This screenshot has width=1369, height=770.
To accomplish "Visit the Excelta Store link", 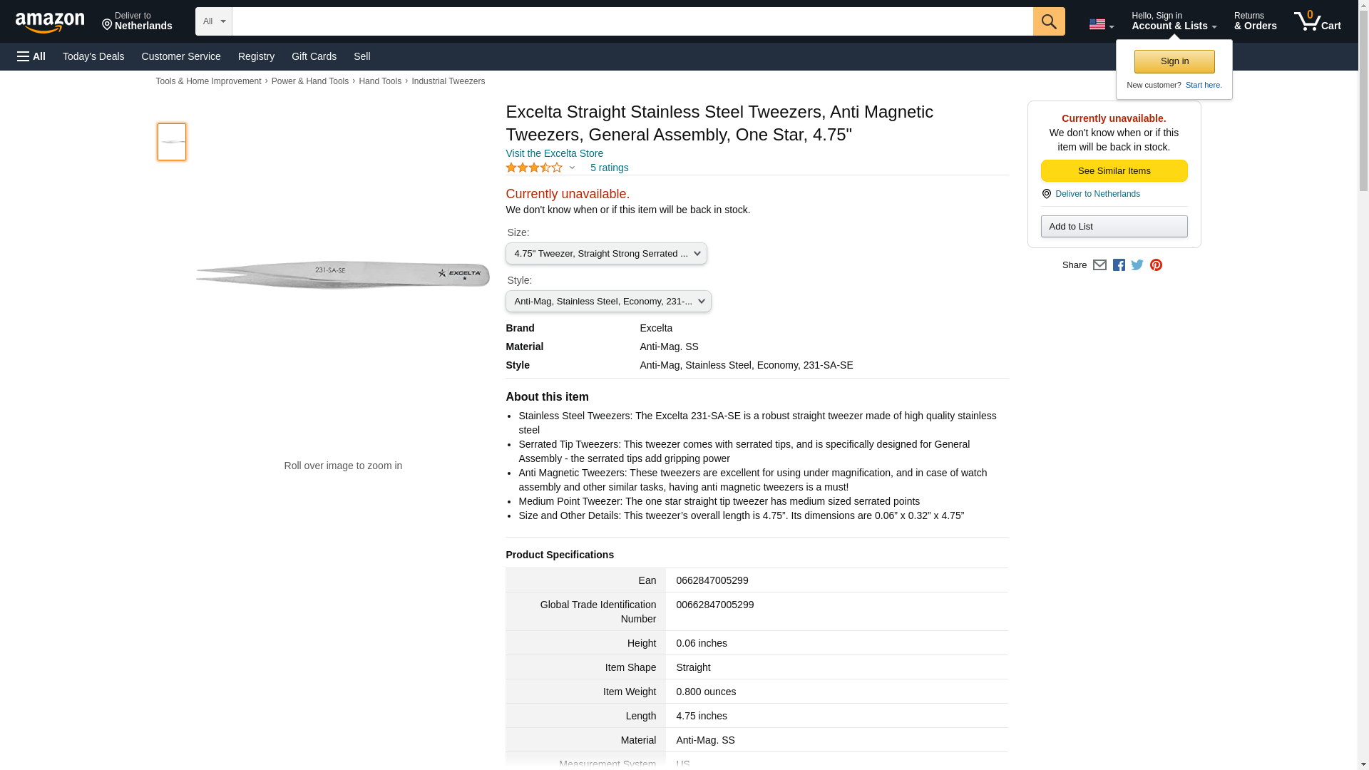I will (x=554, y=153).
